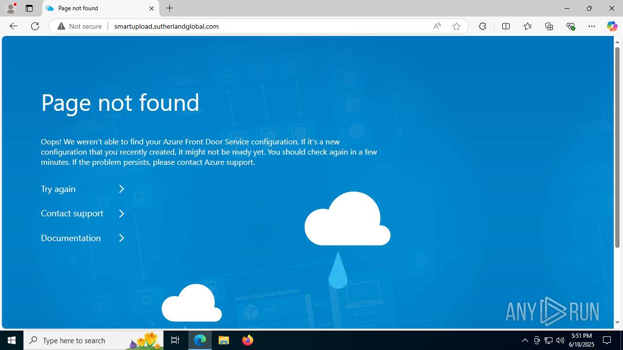Open the Documentation link

(x=71, y=238)
